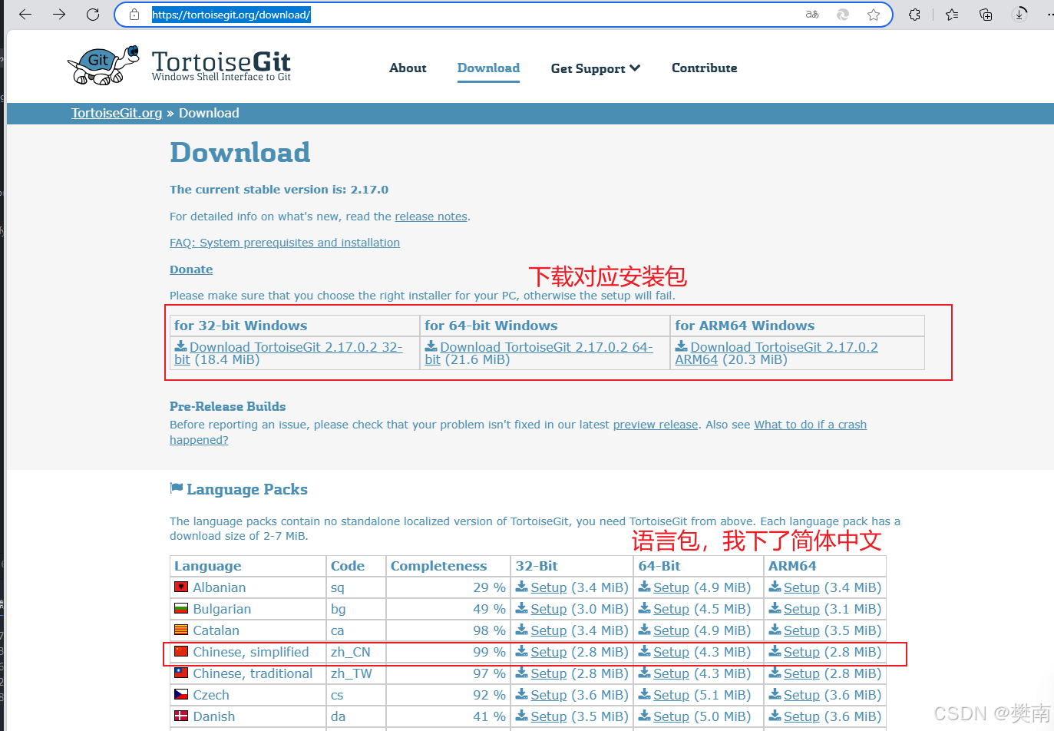Click the Chinese traditional flag icon
1054x731 pixels.
(181, 673)
